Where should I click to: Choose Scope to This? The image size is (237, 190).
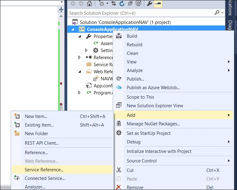(174, 97)
